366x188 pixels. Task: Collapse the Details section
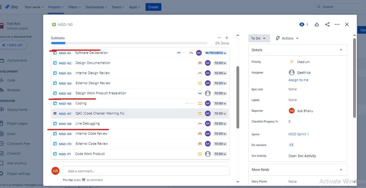[341, 50]
